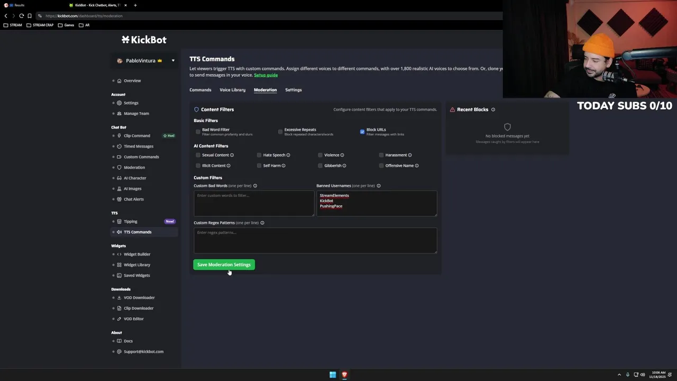Check the Violence AI filter
The image size is (677, 381).
pos(320,155)
